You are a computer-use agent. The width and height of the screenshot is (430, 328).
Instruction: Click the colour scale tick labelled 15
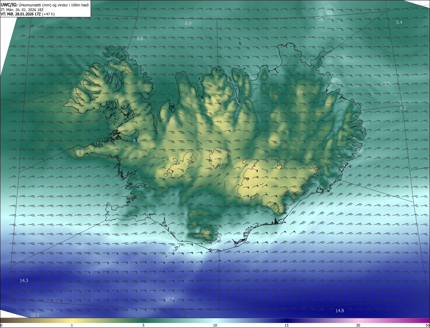(287, 325)
